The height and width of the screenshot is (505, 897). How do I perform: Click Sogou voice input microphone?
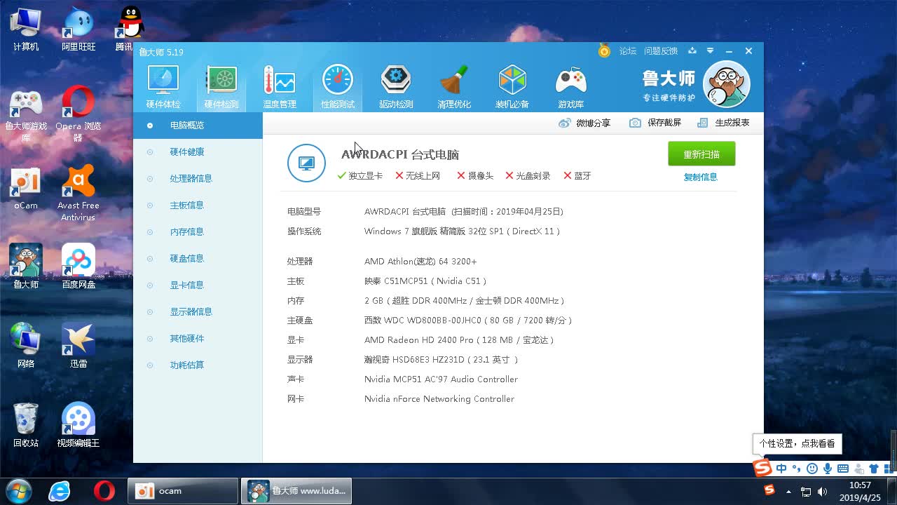coord(828,469)
